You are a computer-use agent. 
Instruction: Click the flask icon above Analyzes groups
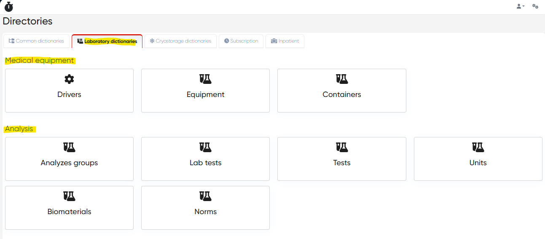coord(69,147)
